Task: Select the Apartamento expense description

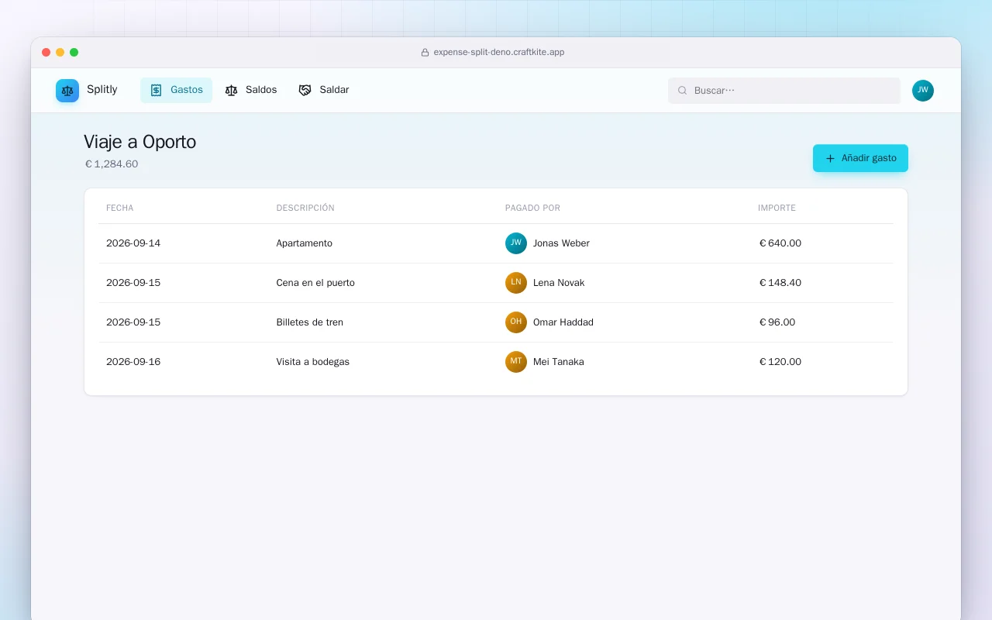Action: [x=305, y=243]
